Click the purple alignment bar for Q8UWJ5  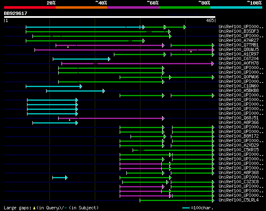click(x=125, y=50)
